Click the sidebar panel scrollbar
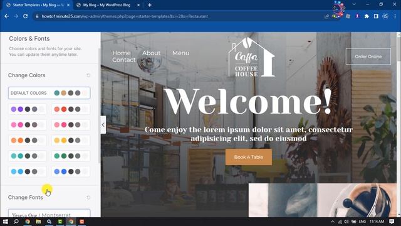 pos(99,105)
